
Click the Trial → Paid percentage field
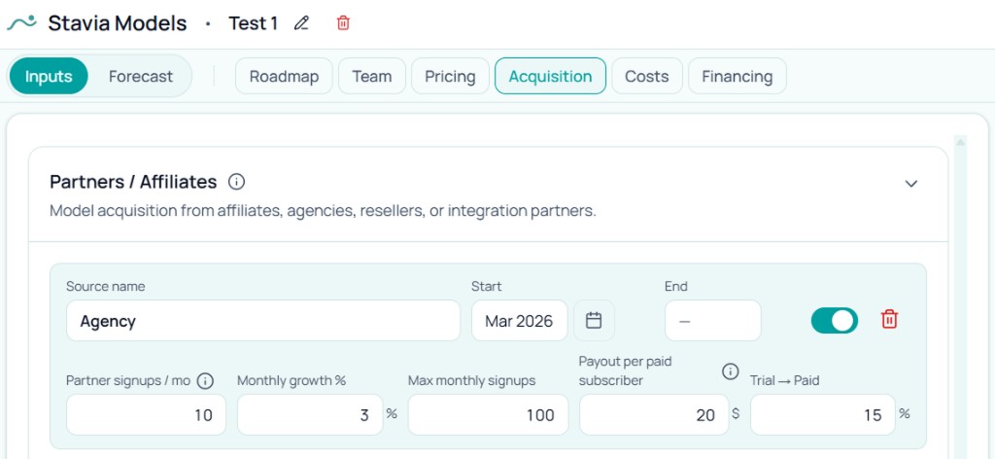click(x=823, y=414)
